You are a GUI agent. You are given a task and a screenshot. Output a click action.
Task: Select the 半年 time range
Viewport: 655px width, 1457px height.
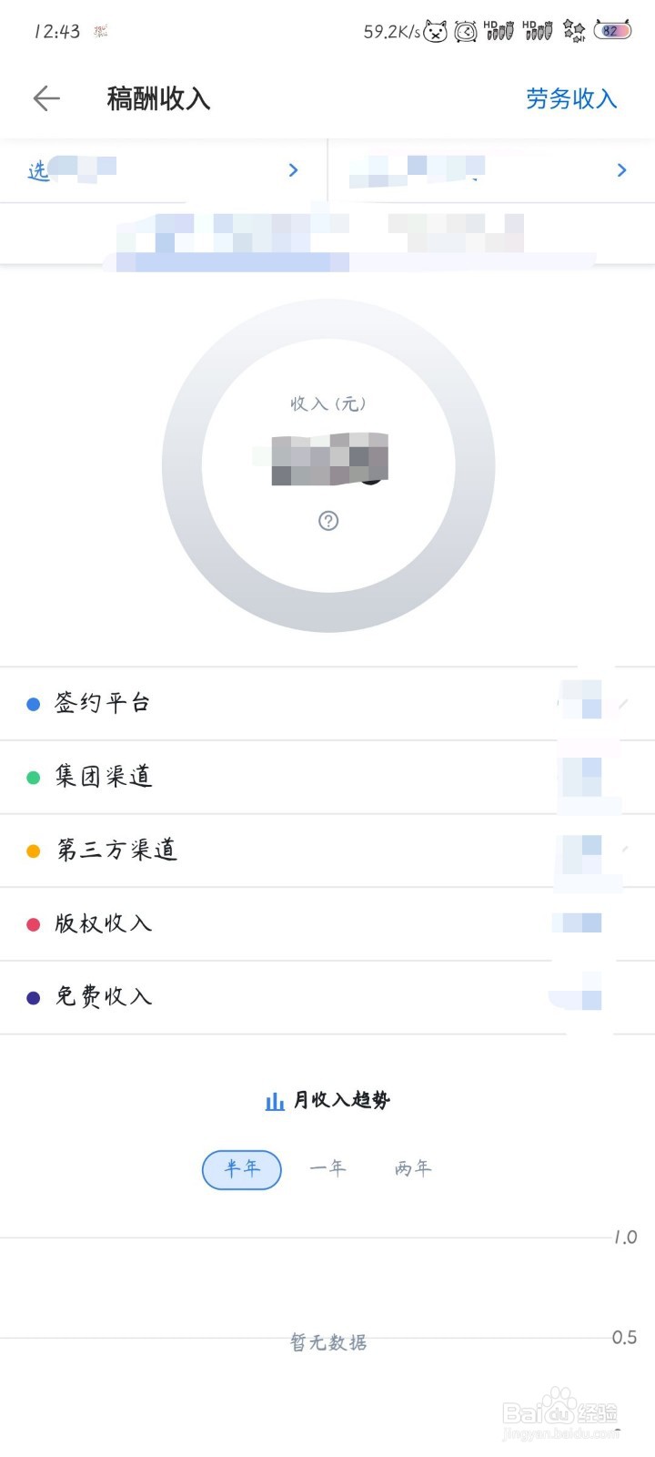(x=242, y=1169)
